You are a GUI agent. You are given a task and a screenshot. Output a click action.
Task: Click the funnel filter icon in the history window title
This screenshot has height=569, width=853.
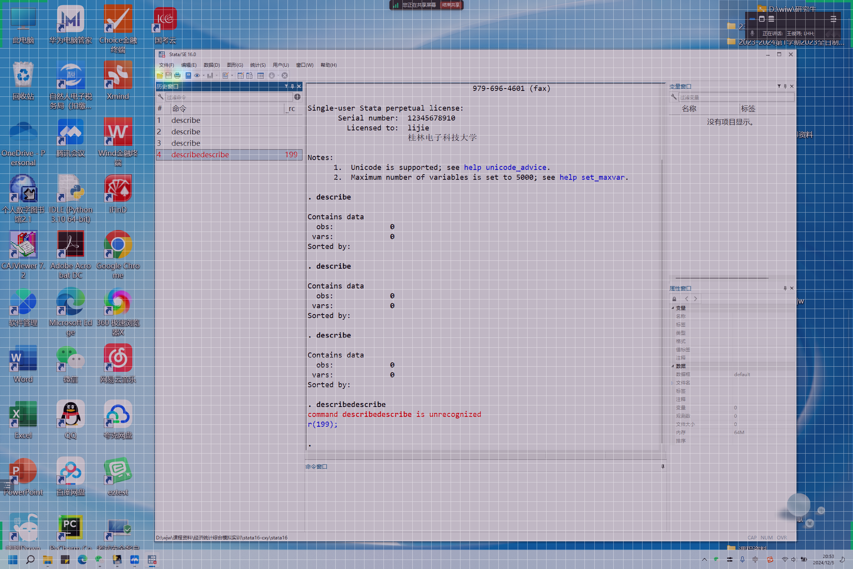pos(286,86)
